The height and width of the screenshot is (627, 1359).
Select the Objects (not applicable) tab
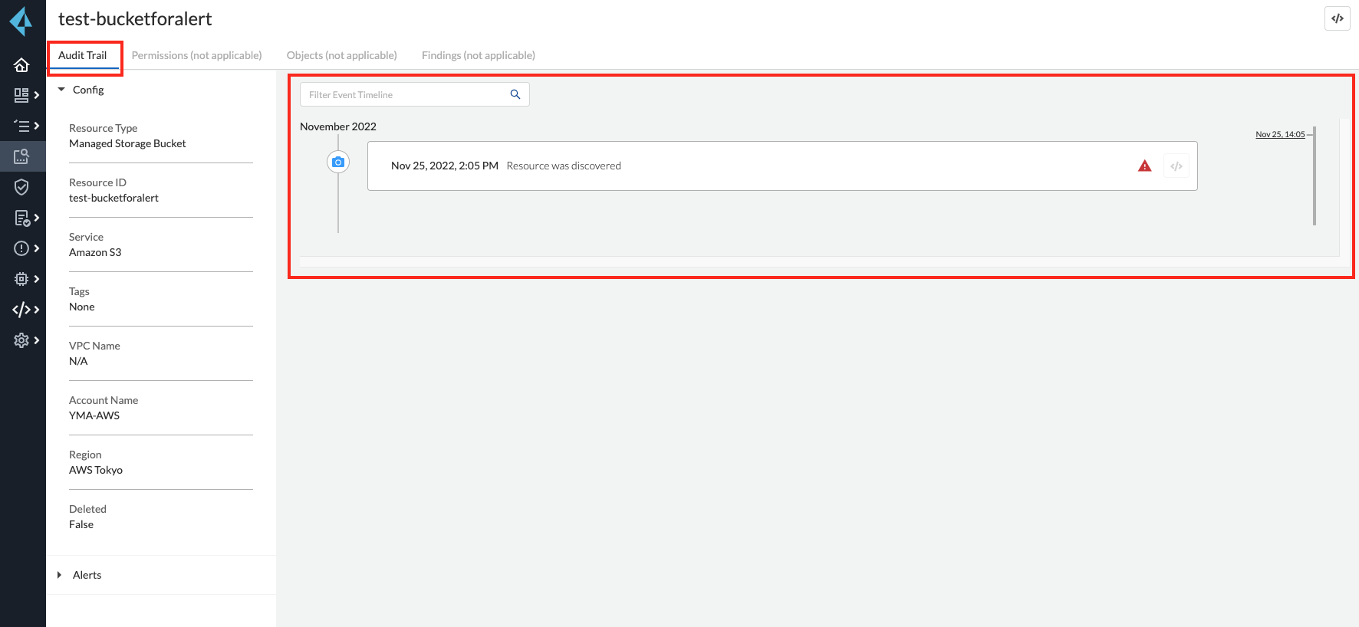pyautogui.click(x=342, y=56)
